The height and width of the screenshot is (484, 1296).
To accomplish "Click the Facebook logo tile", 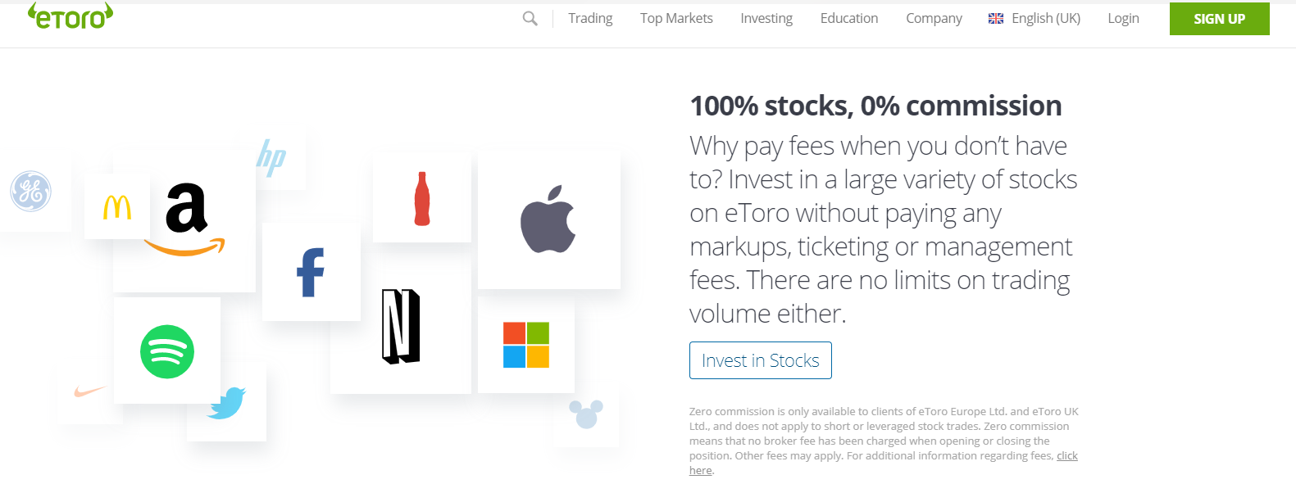I will [x=311, y=272].
